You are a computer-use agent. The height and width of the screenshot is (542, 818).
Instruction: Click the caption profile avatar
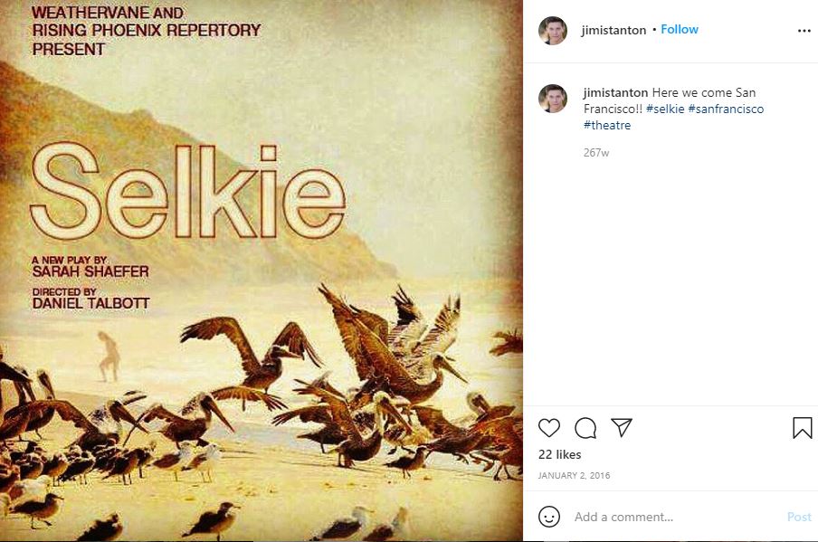(x=553, y=99)
